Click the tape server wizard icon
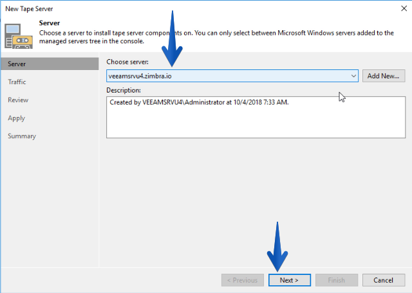 pos(19,36)
